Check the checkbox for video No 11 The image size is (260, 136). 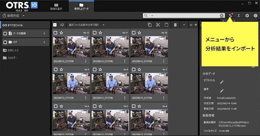[95, 33]
